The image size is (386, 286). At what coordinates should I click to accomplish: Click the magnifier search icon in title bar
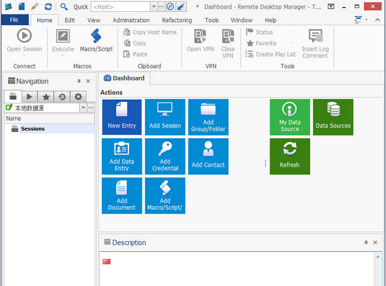(x=64, y=7)
